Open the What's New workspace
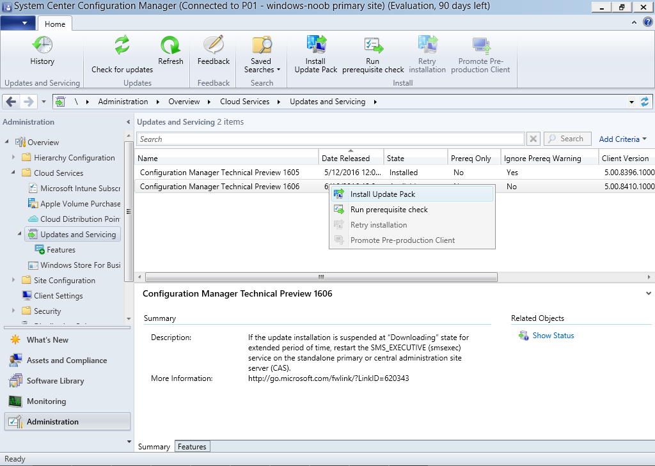This screenshot has height=466, width=655. 67,340
